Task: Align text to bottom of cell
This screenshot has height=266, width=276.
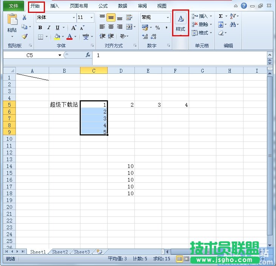Action: 120,18
